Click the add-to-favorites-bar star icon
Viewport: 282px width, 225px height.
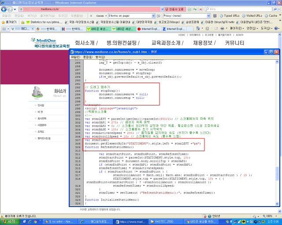pyautogui.click(x=22, y=22)
